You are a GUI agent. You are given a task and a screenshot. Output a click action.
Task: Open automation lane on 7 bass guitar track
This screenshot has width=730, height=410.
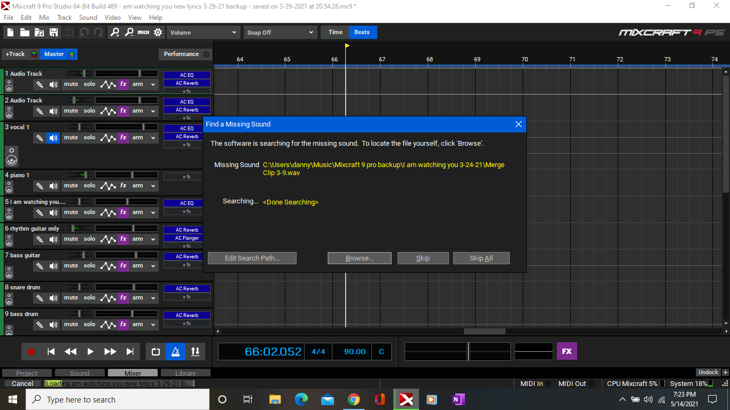click(108, 266)
